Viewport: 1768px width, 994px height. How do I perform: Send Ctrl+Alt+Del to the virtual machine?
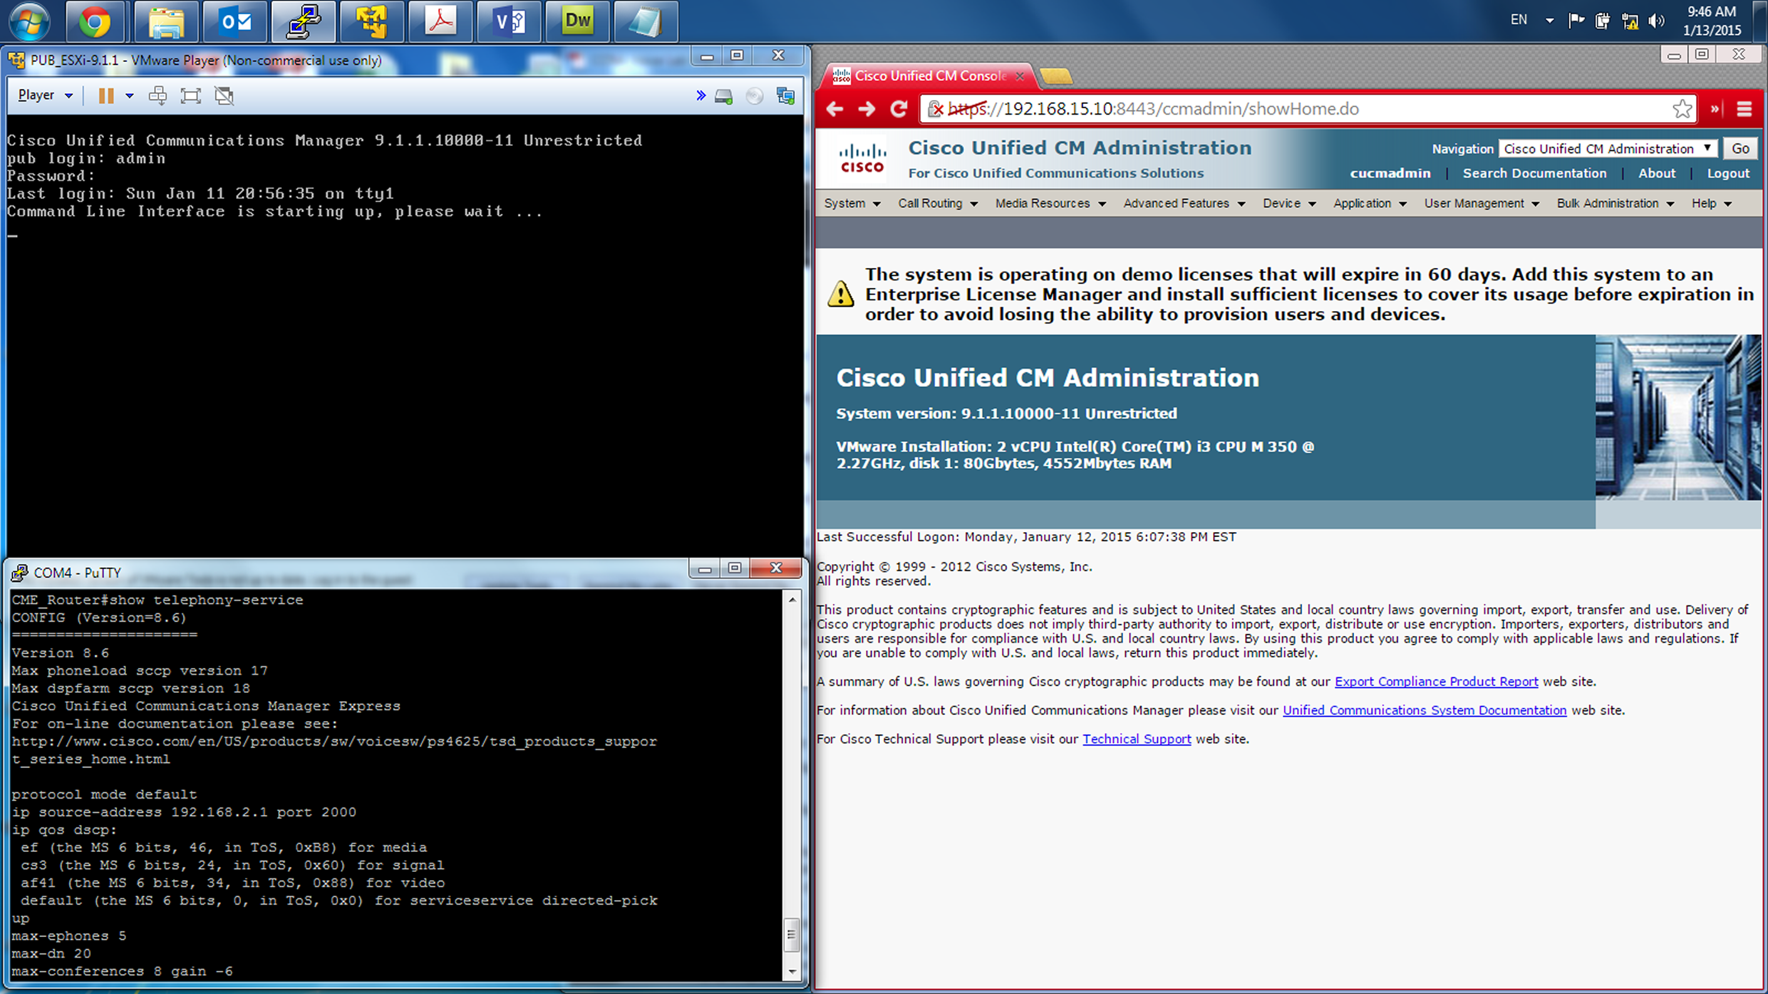coord(157,95)
